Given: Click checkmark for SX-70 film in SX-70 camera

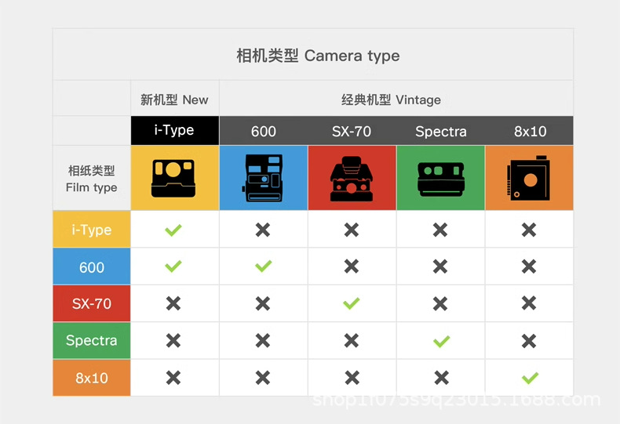Looking at the screenshot, I should pyautogui.click(x=352, y=303).
